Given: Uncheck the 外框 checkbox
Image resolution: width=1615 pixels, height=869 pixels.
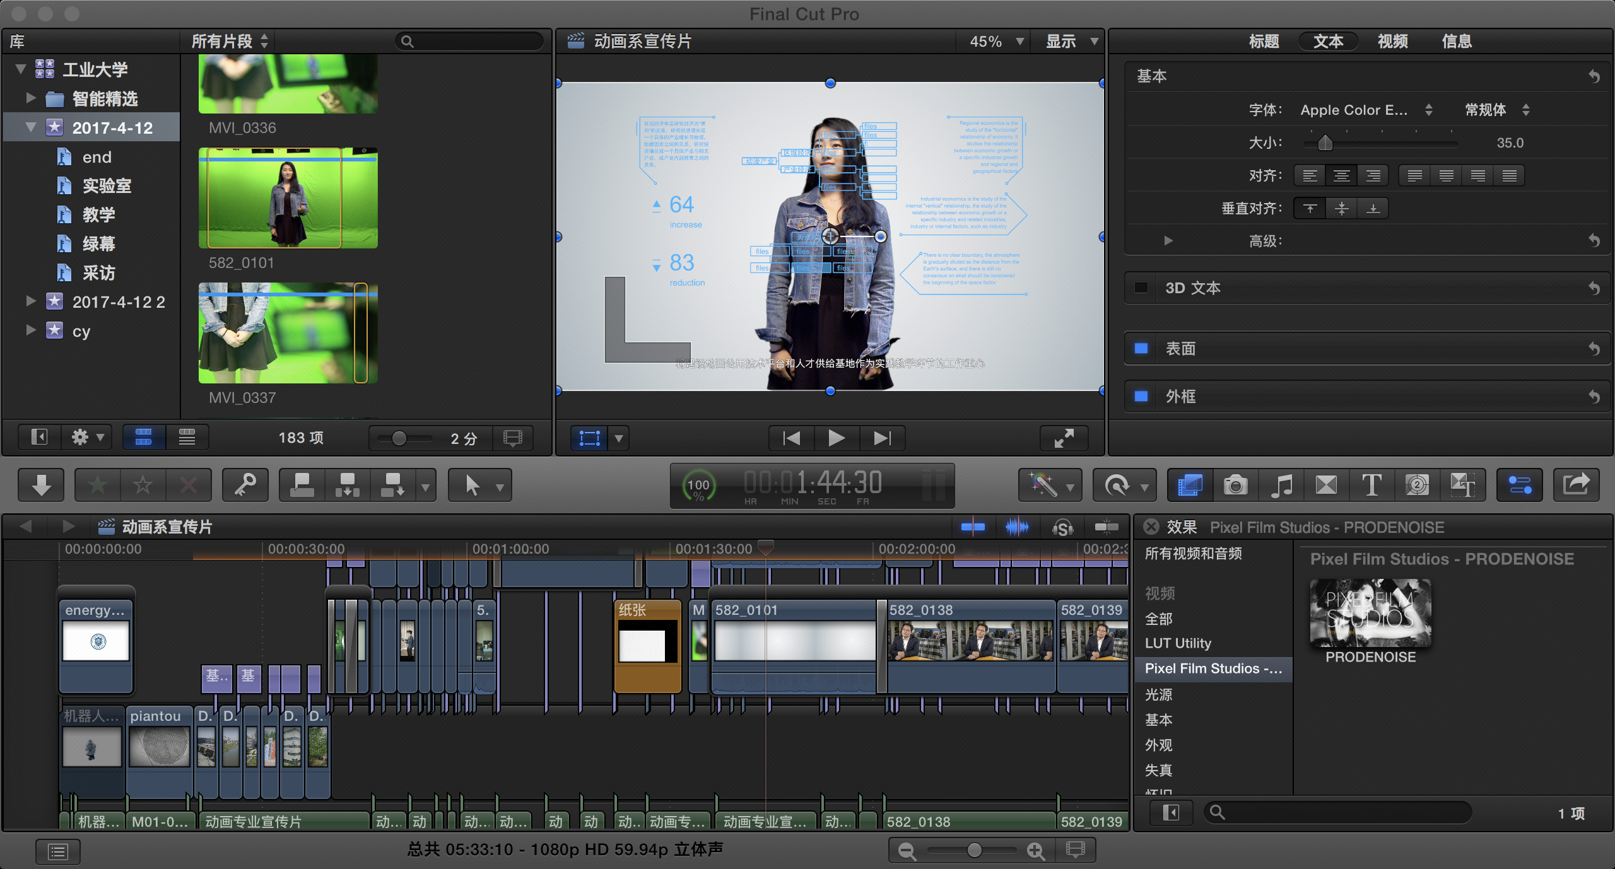Looking at the screenshot, I should point(1141,397).
